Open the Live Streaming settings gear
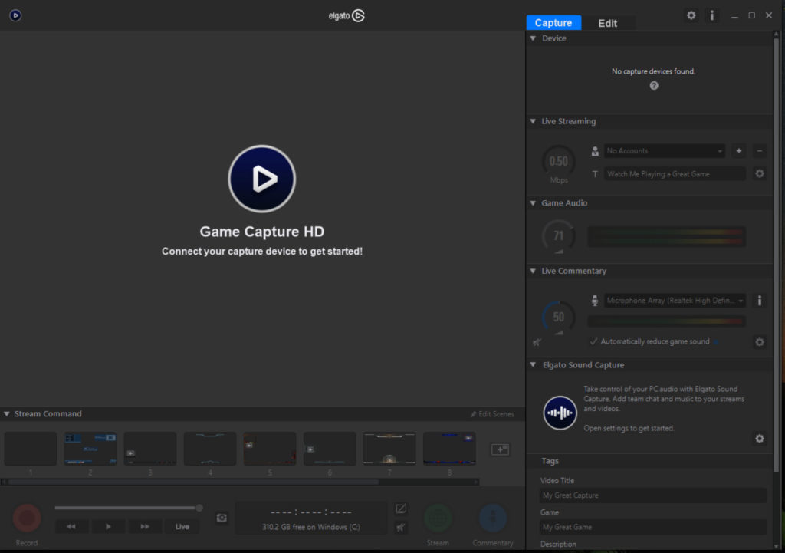785x553 pixels. [x=760, y=174]
